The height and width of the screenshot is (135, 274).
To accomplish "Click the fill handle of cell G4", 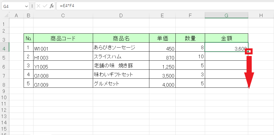I will tap(248, 51).
